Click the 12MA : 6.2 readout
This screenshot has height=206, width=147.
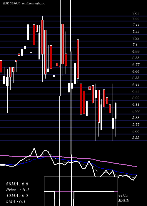coord(17,196)
